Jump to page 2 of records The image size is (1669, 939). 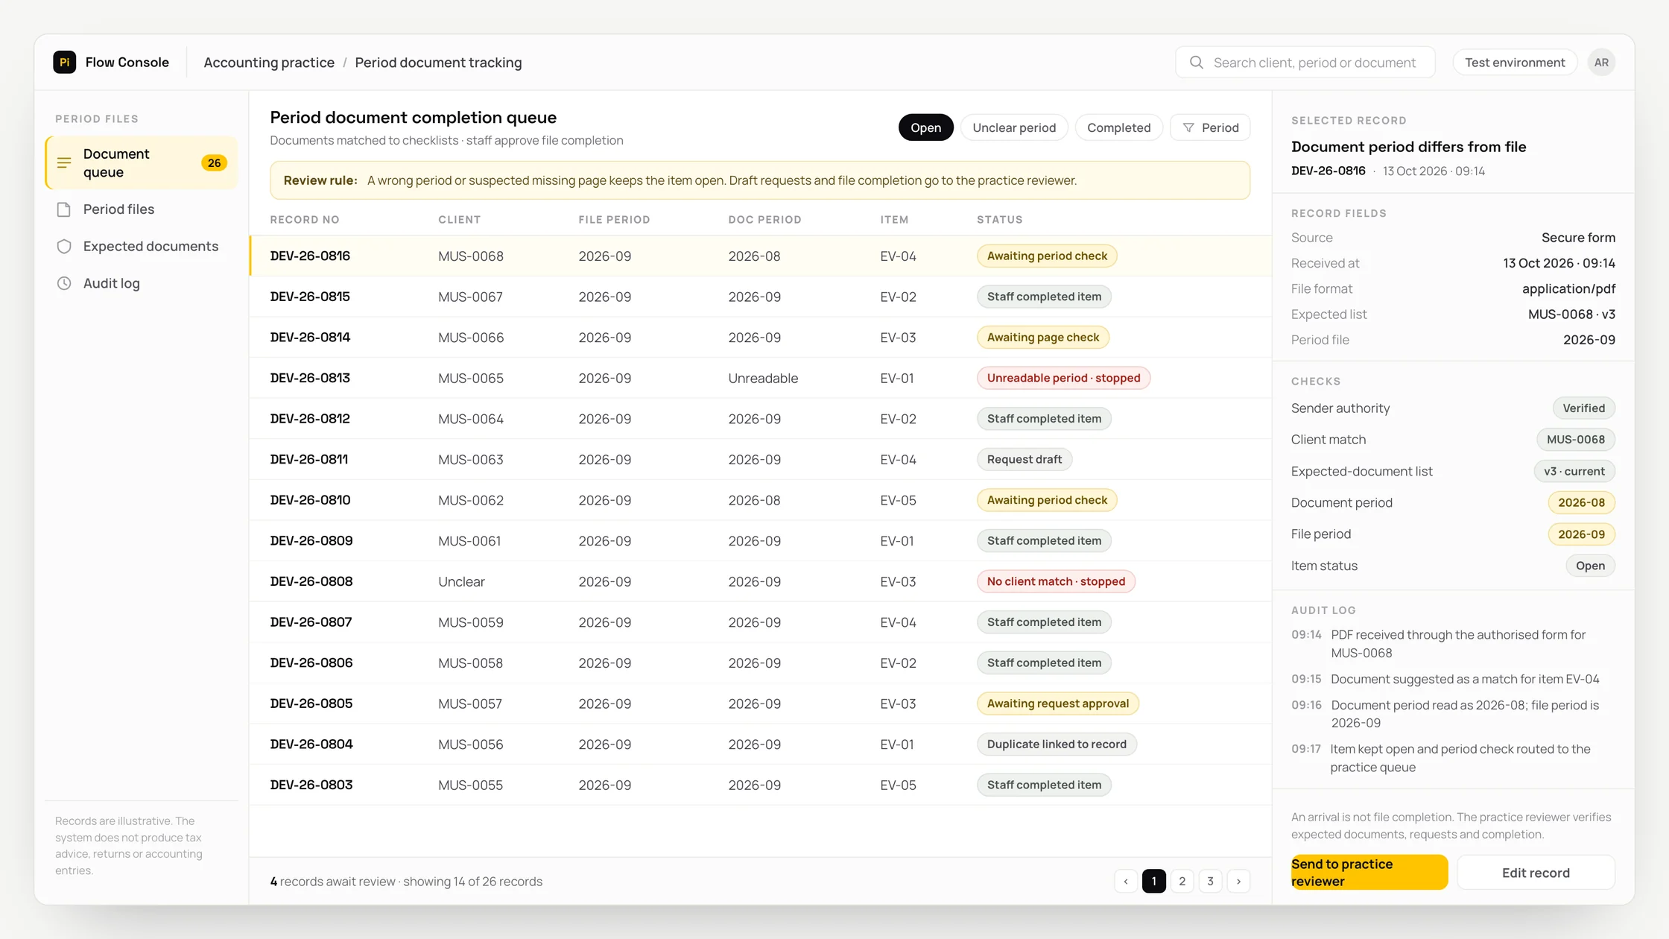[1182, 881]
